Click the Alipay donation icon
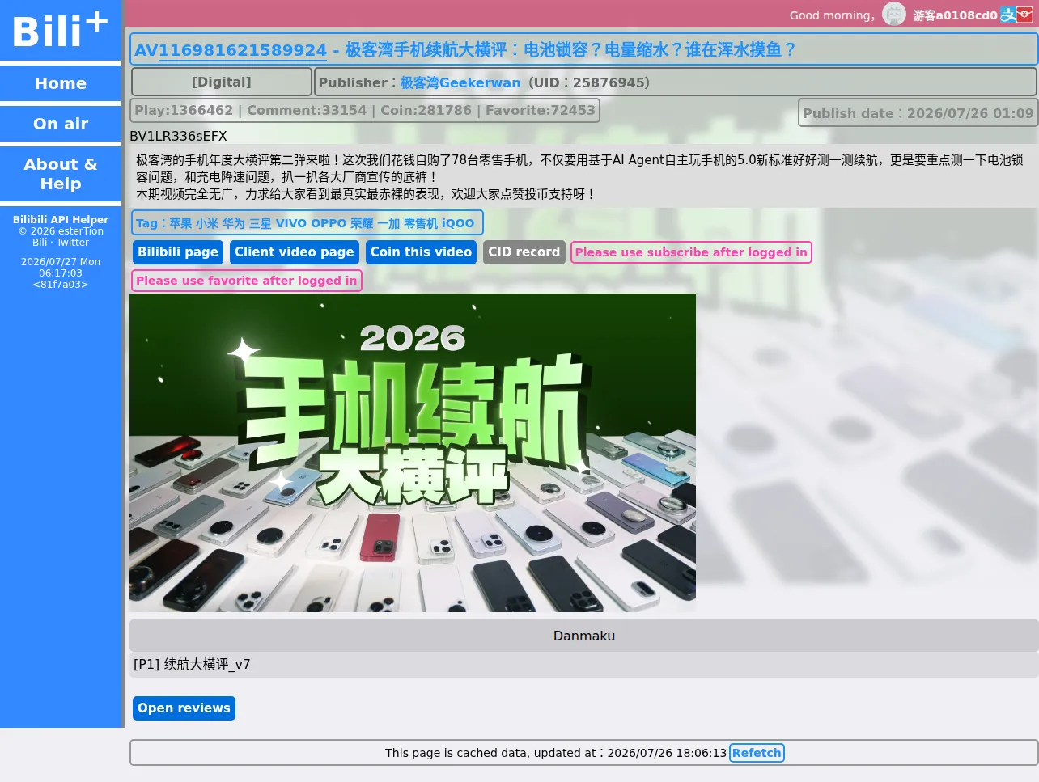Screen dimensions: 1039x782 (x=1008, y=15)
